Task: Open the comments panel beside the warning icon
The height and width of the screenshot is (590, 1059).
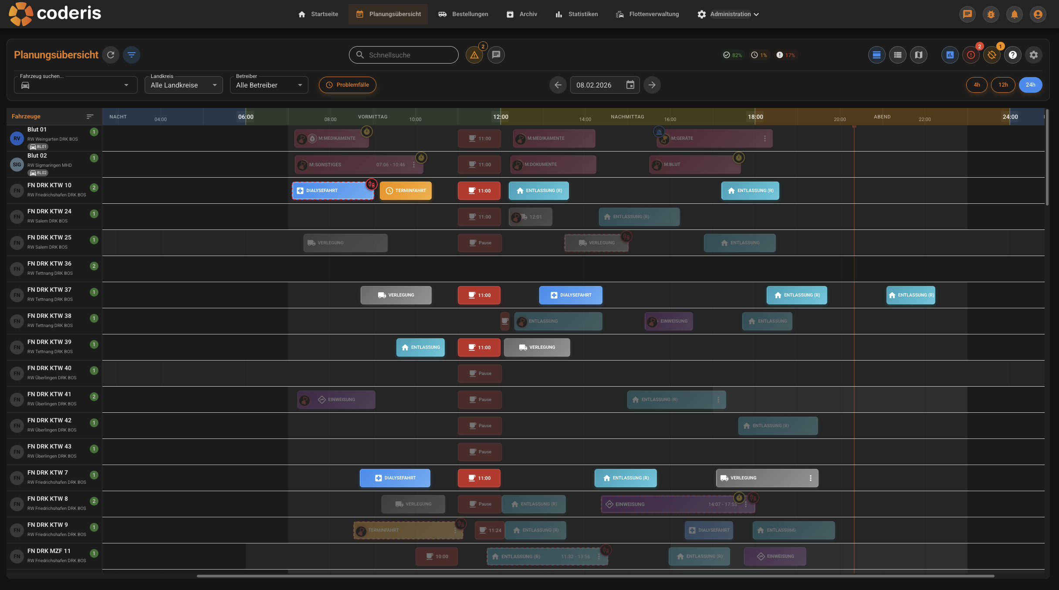Action: [496, 55]
